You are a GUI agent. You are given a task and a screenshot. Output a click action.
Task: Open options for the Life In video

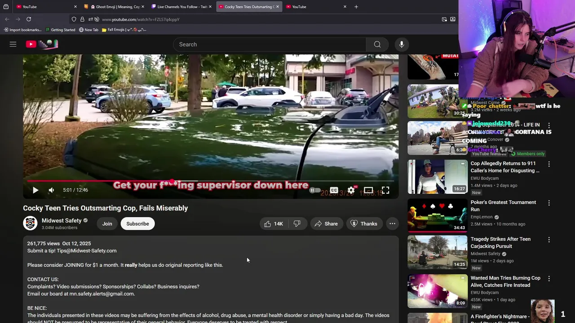pos(549,126)
